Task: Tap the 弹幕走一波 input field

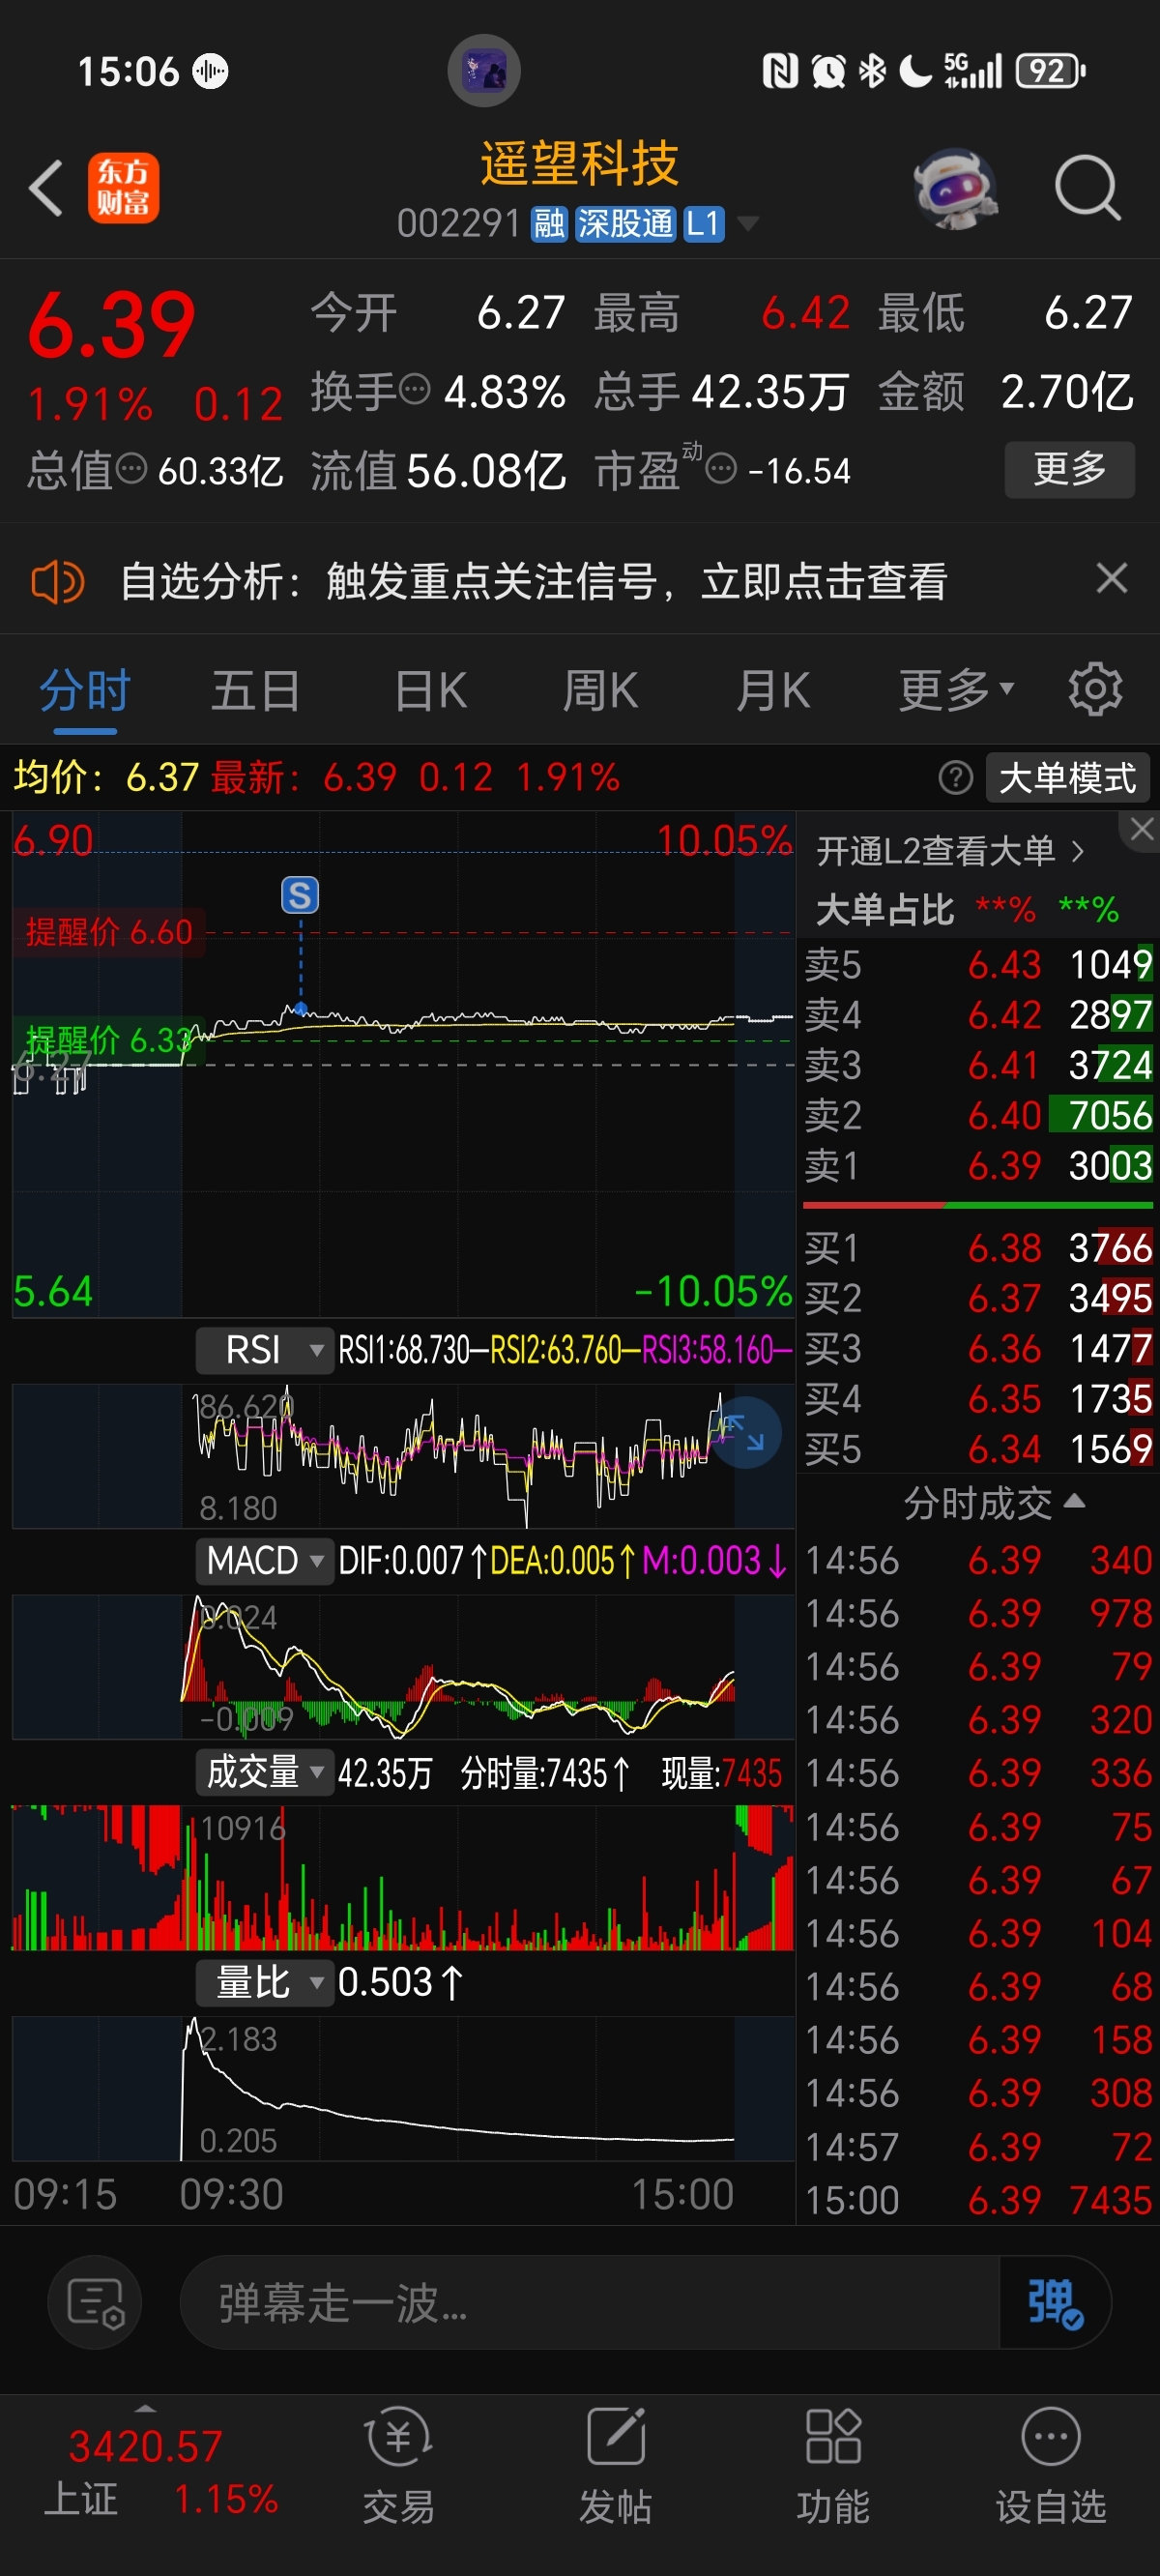Action: 590,2303
